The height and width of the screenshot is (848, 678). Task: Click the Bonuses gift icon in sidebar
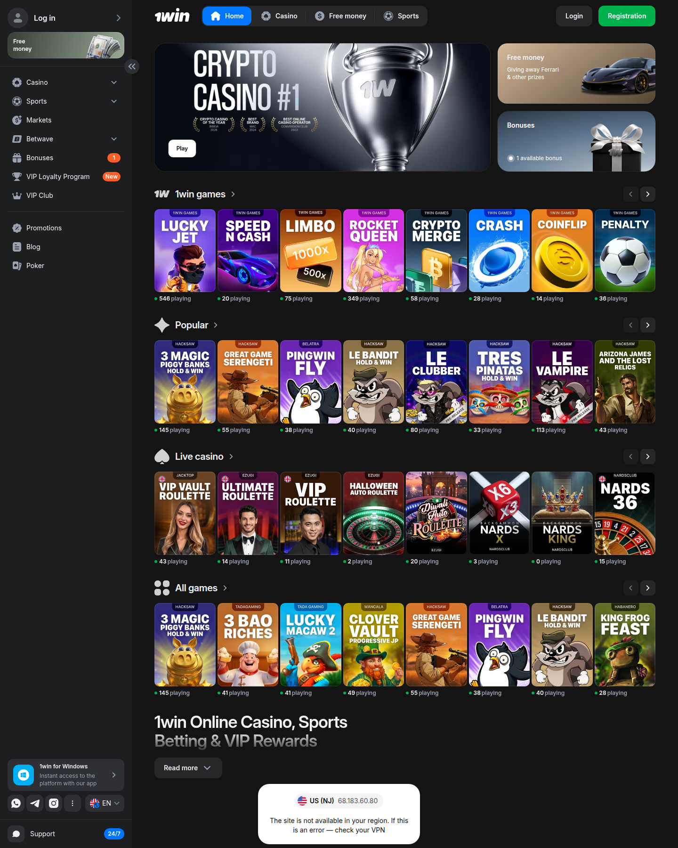[x=17, y=158]
